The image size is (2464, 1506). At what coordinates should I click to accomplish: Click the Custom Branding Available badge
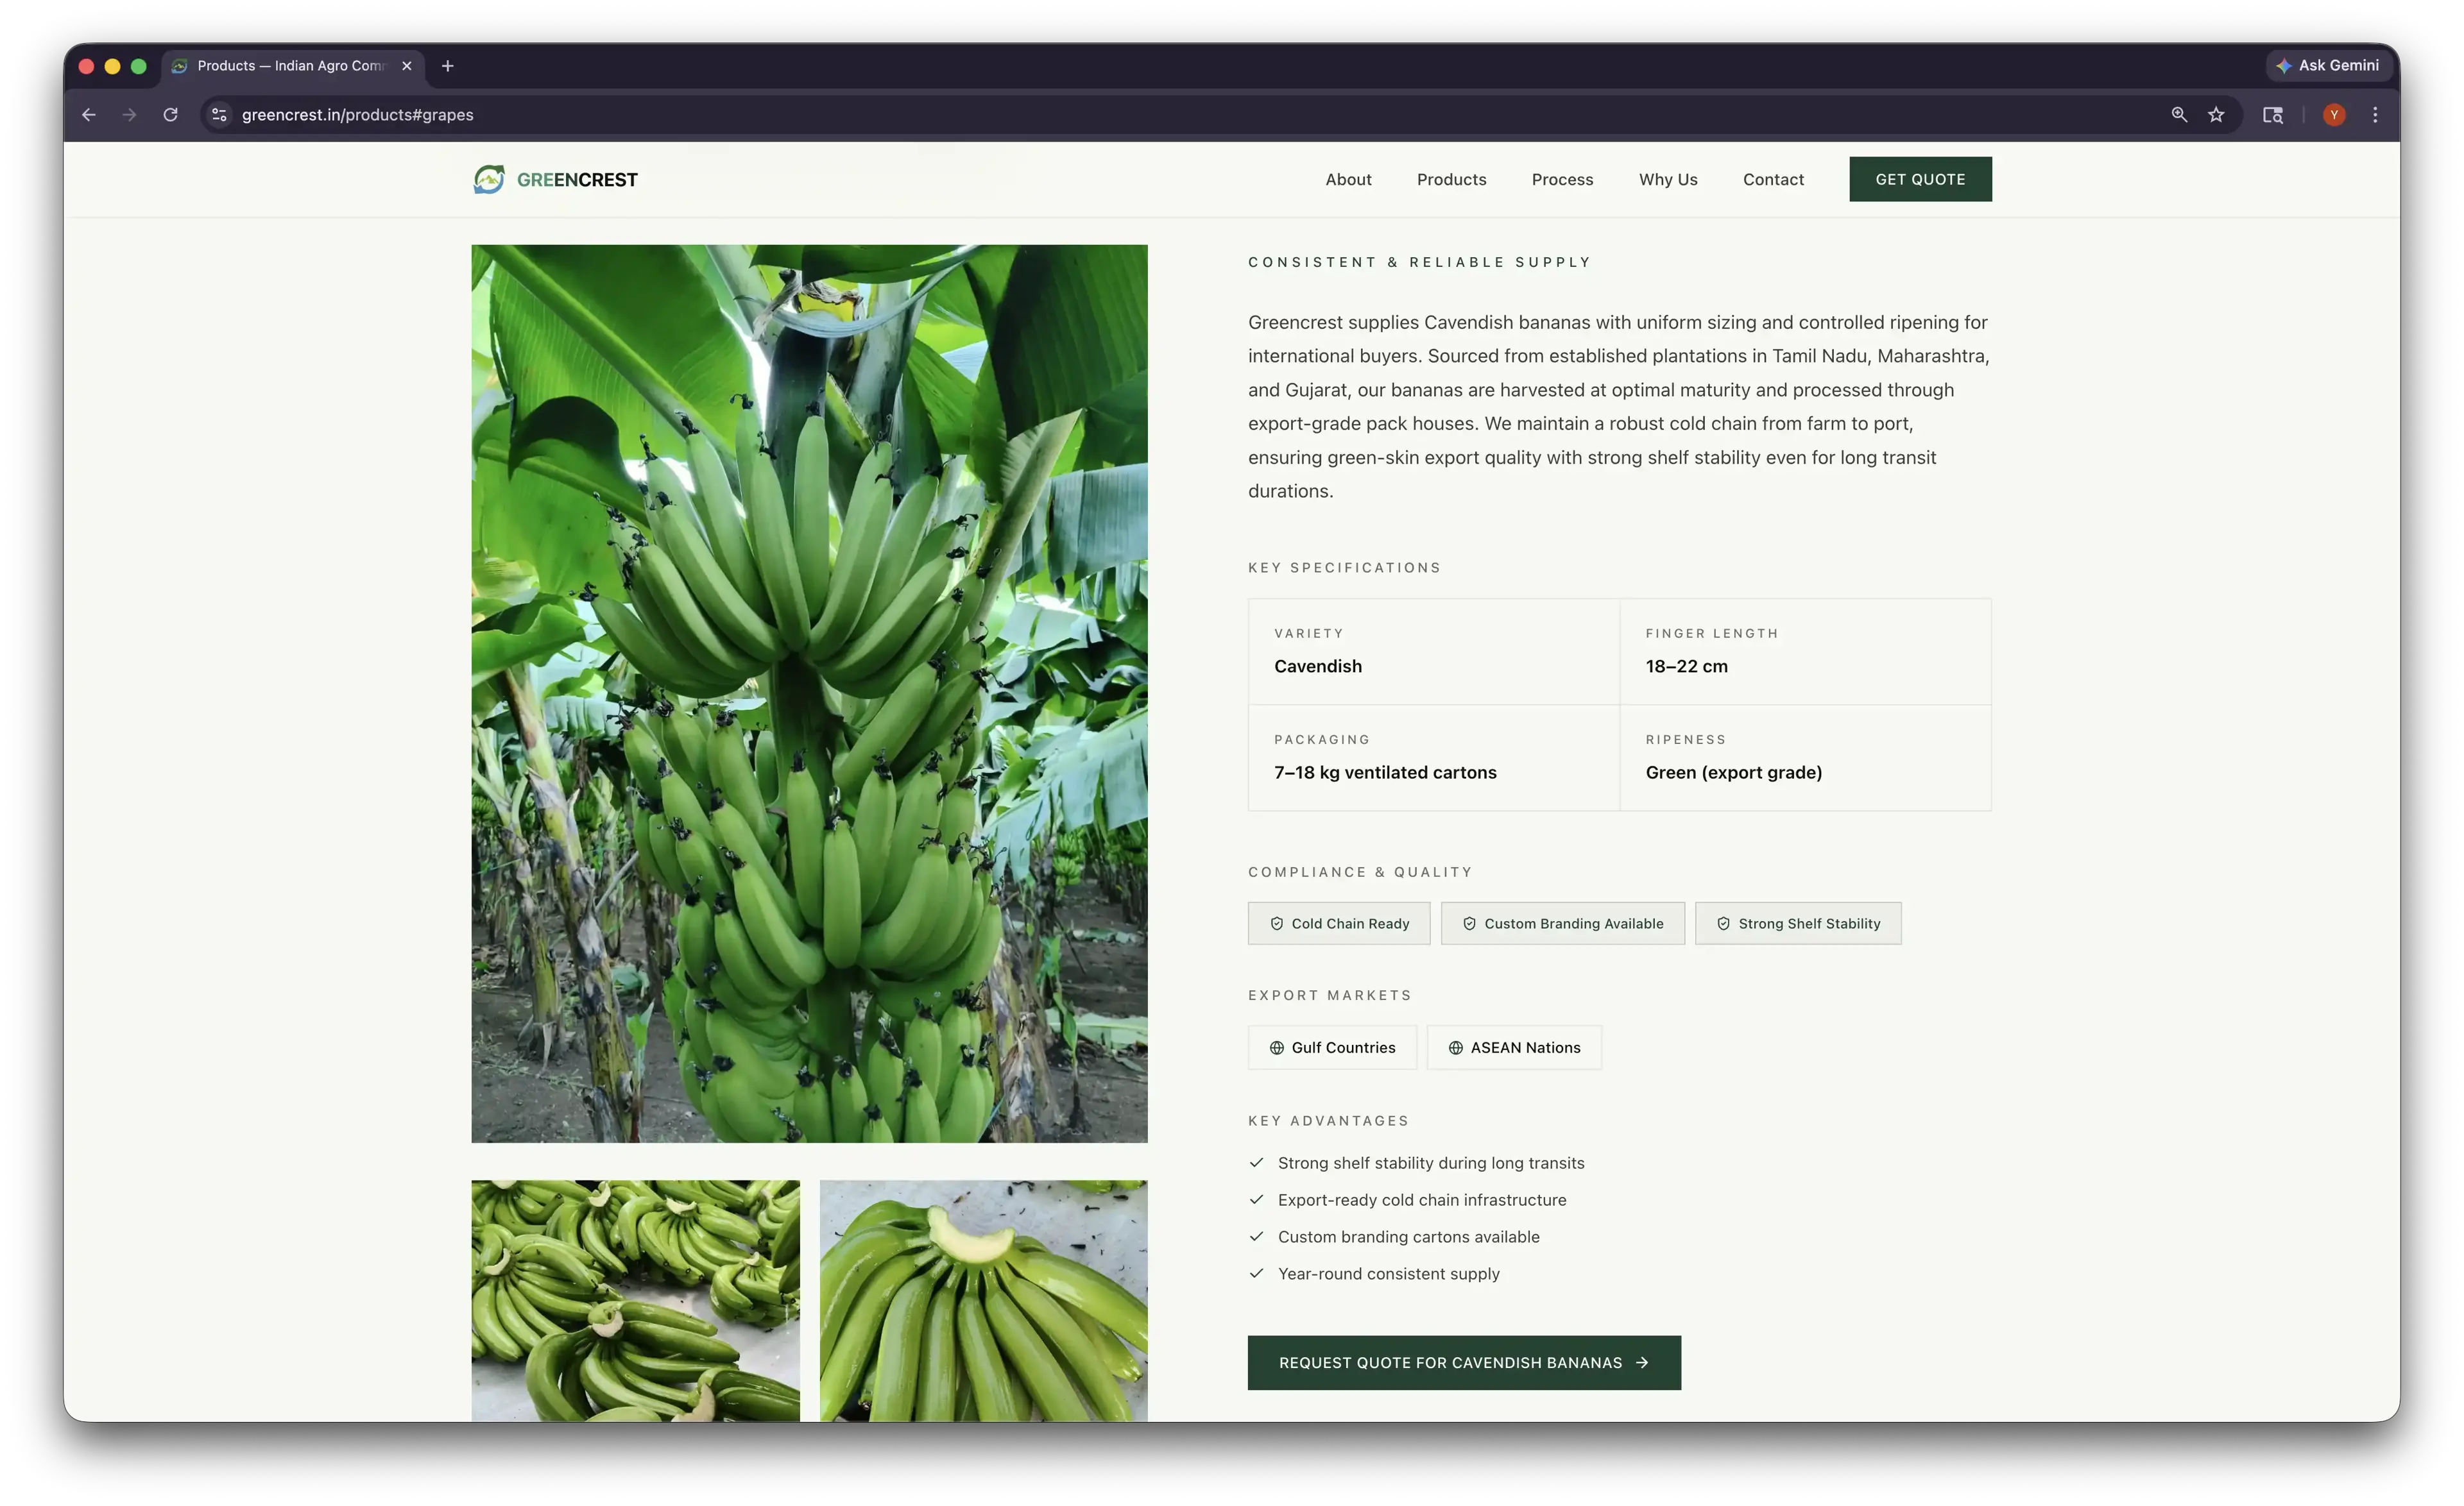[1562, 924]
